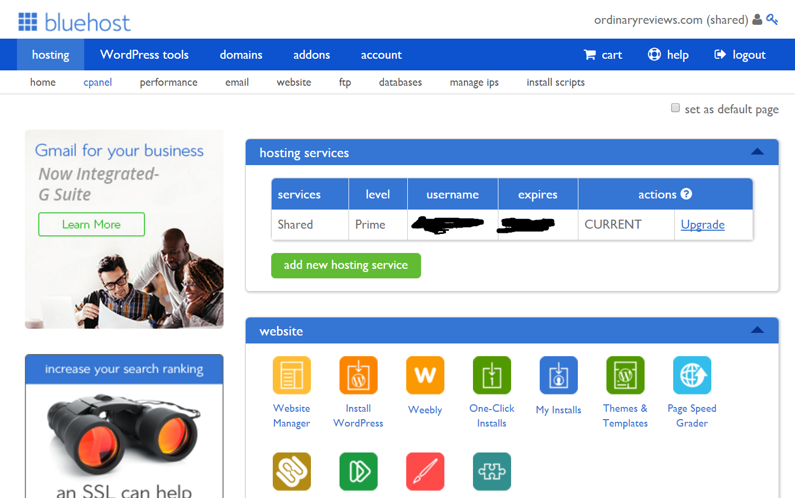Screen dimensions: 795x498
Task: Click the Prime level cell
Action: tap(378, 225)
